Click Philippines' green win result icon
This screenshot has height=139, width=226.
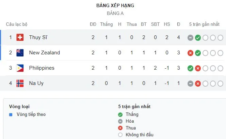[190, 68]
